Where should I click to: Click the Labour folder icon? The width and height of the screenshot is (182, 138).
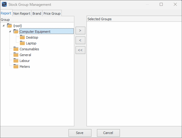tap(16, 60)
